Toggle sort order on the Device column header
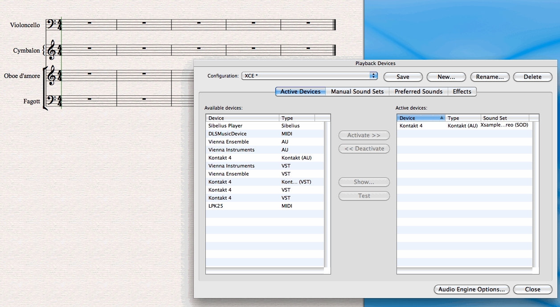Image resolution: width=560 pixels, height=307 pixels. pyautogui.click(x=421, y=118)
